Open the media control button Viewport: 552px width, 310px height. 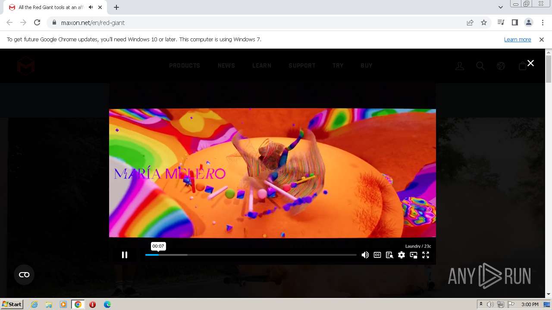501,22
